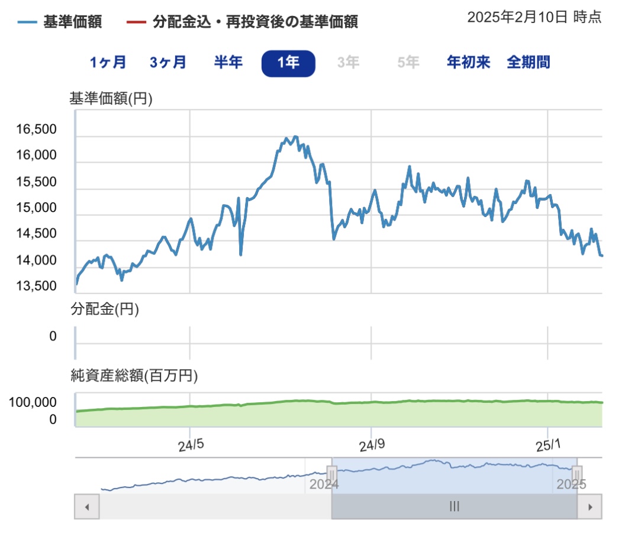
Task: Click the price peak of blue line
Action: 295,137
